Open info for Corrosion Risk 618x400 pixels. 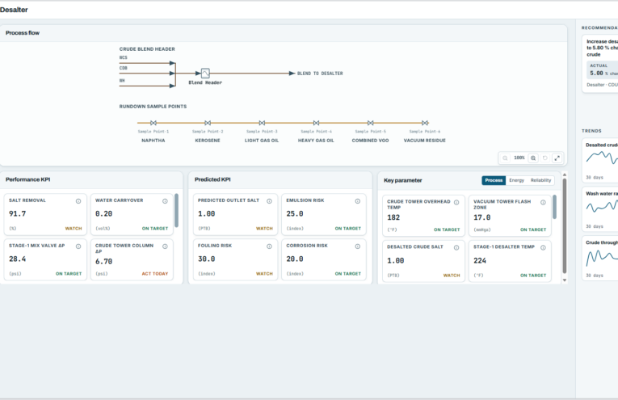358,246
